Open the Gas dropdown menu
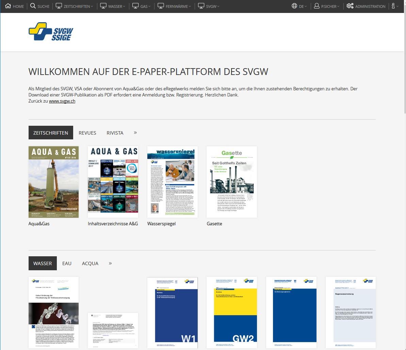406x350 pixels. 145,6
